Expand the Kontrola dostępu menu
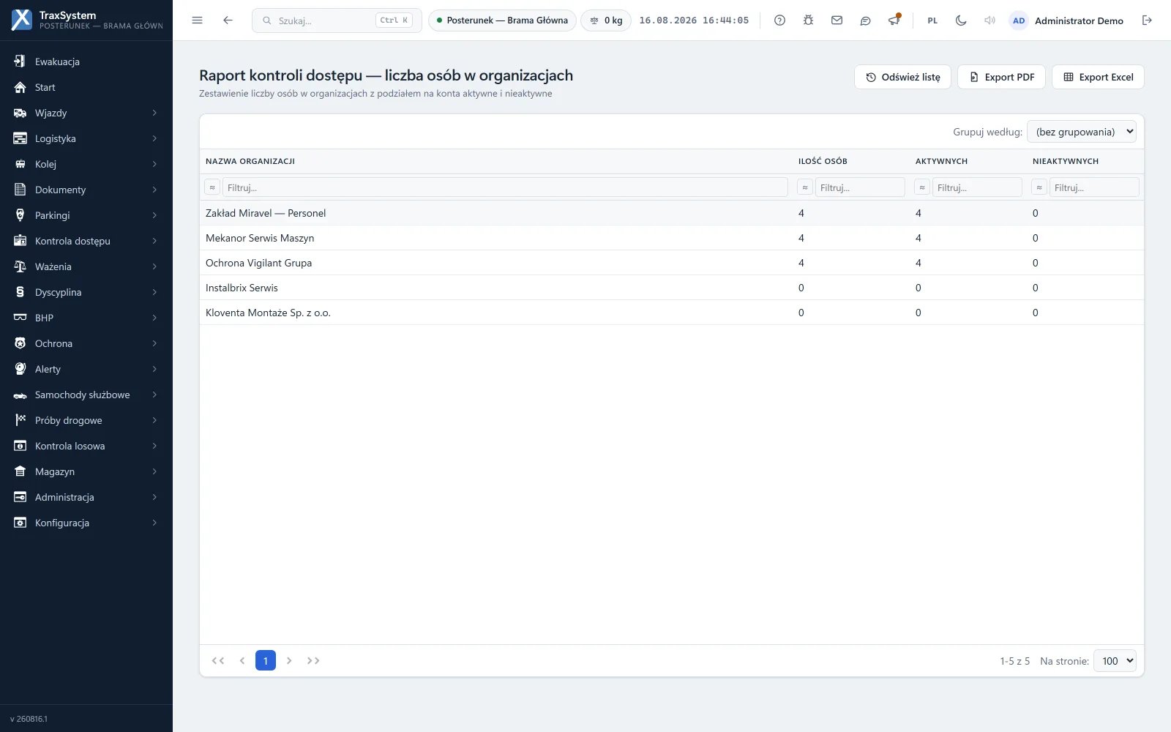Viewport: 1171px width, 732px height. coord(86,241)
